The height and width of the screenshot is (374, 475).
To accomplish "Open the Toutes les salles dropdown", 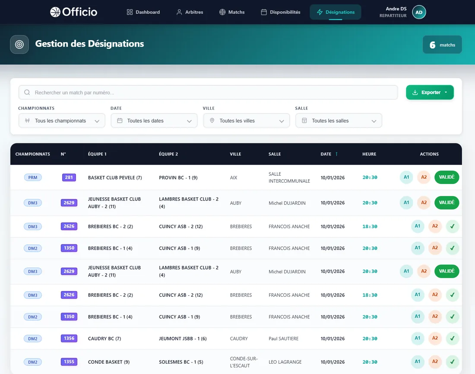I will click(x=339, y=120).
